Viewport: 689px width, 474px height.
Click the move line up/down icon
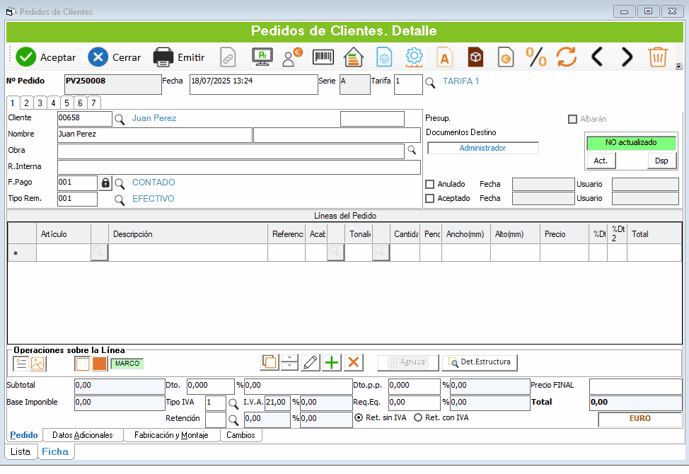[x=289, y=362]
